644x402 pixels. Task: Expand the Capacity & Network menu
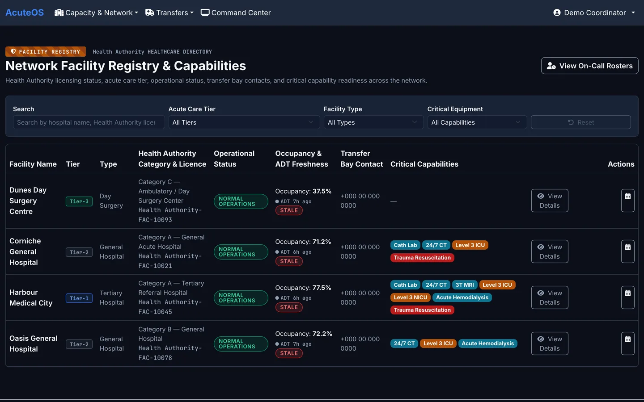coord(96,13)
